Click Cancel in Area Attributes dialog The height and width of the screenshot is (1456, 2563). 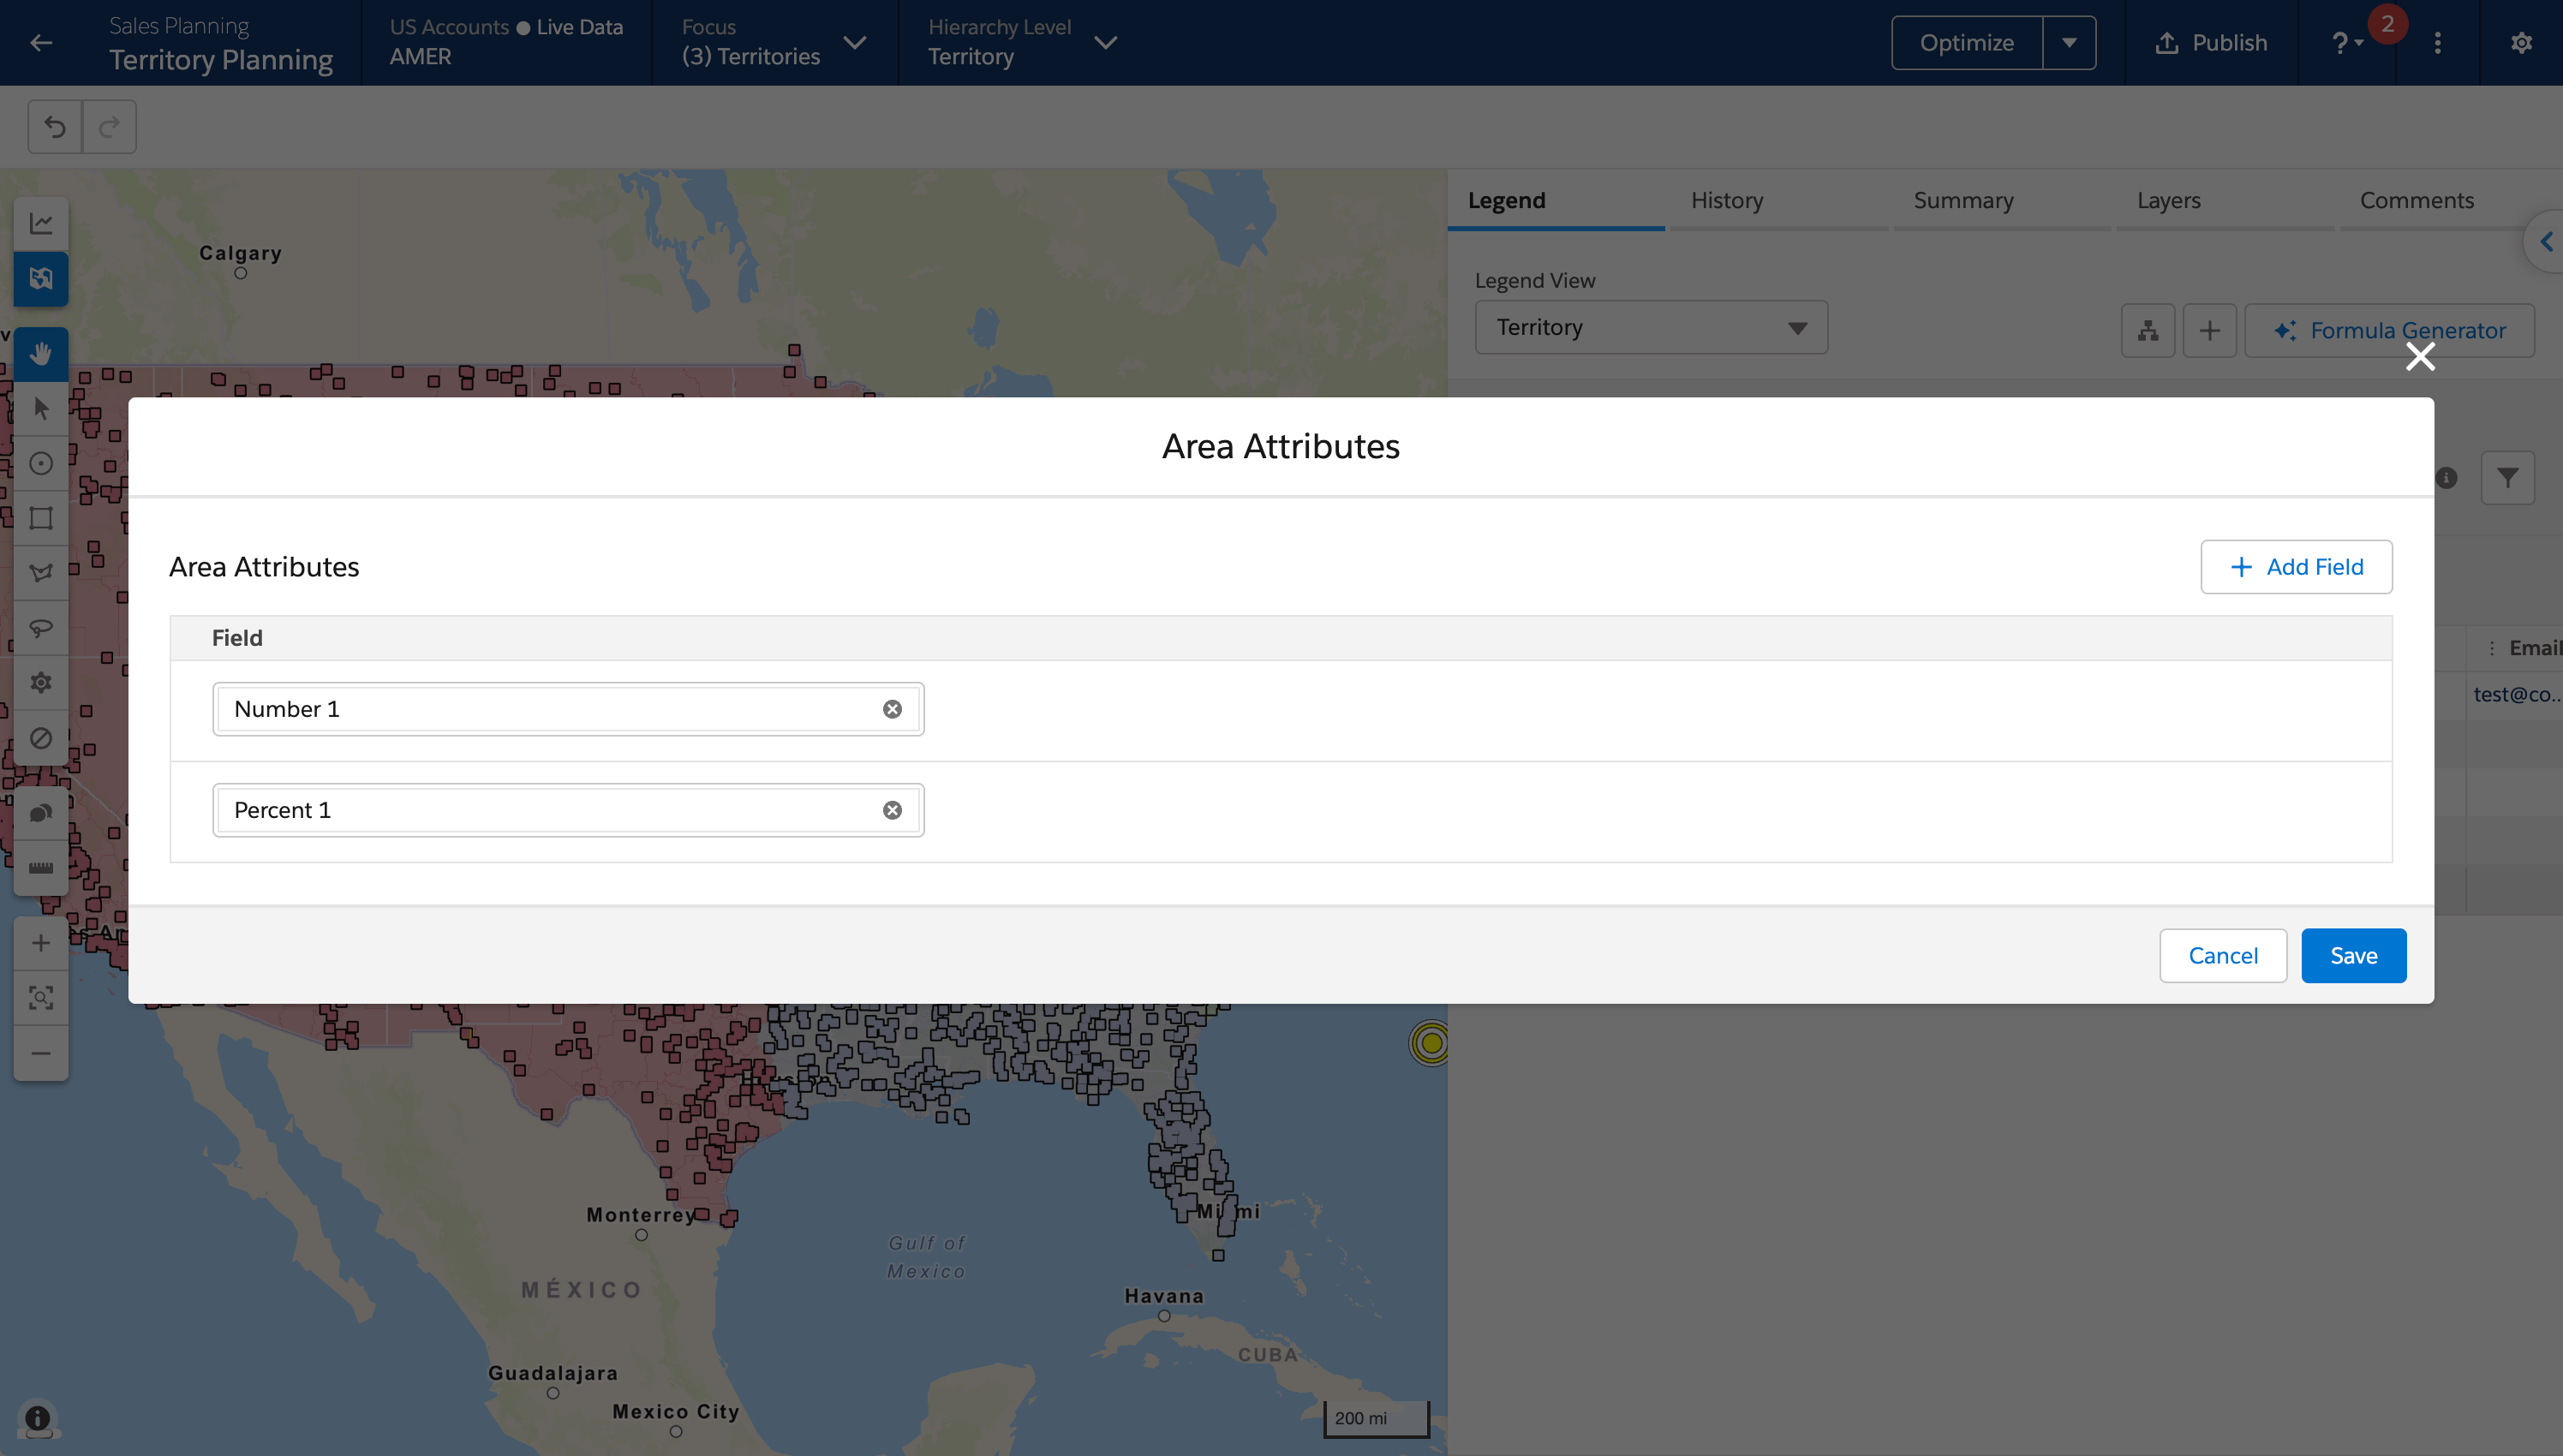click(2223, 956)
